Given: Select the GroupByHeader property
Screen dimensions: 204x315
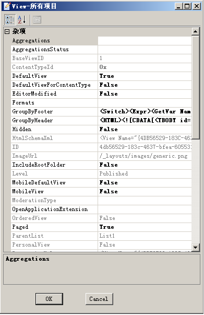Looking at the screenshot, I should tap(54, 120).
